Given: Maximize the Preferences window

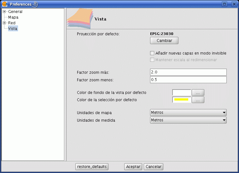Looking at the screenshot, I should (x=224, y=4).
